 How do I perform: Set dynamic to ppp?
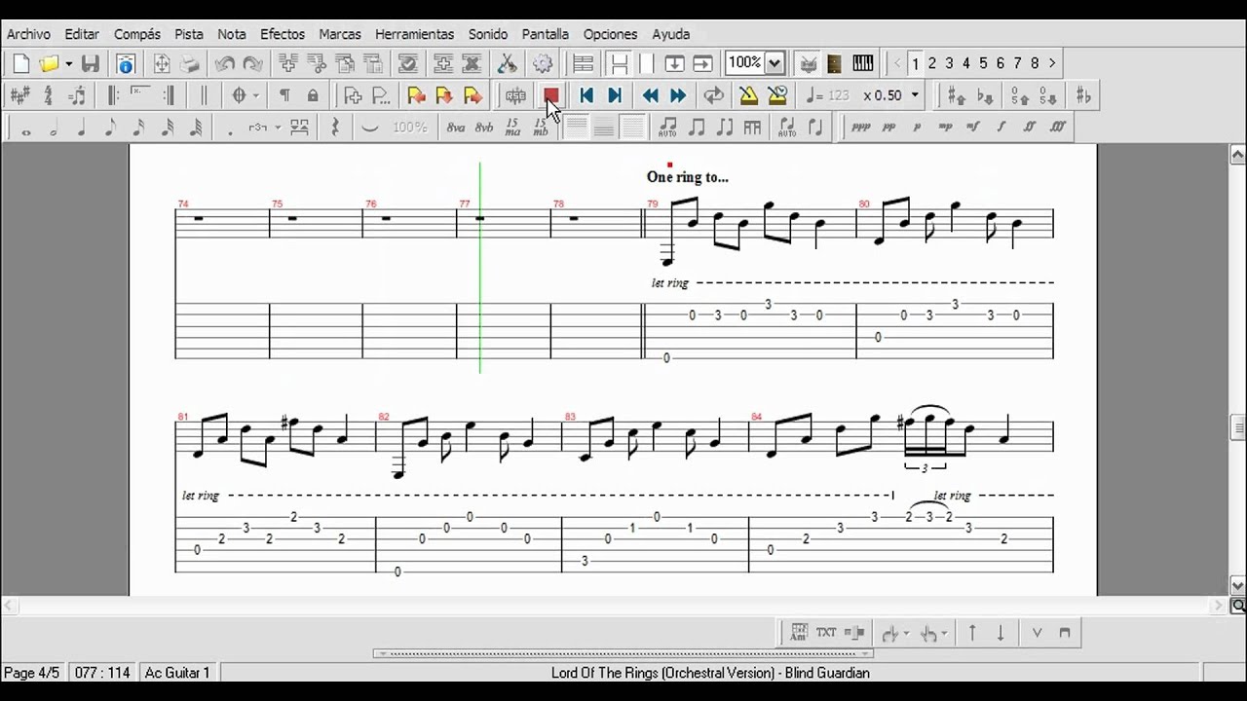(861, 127)
